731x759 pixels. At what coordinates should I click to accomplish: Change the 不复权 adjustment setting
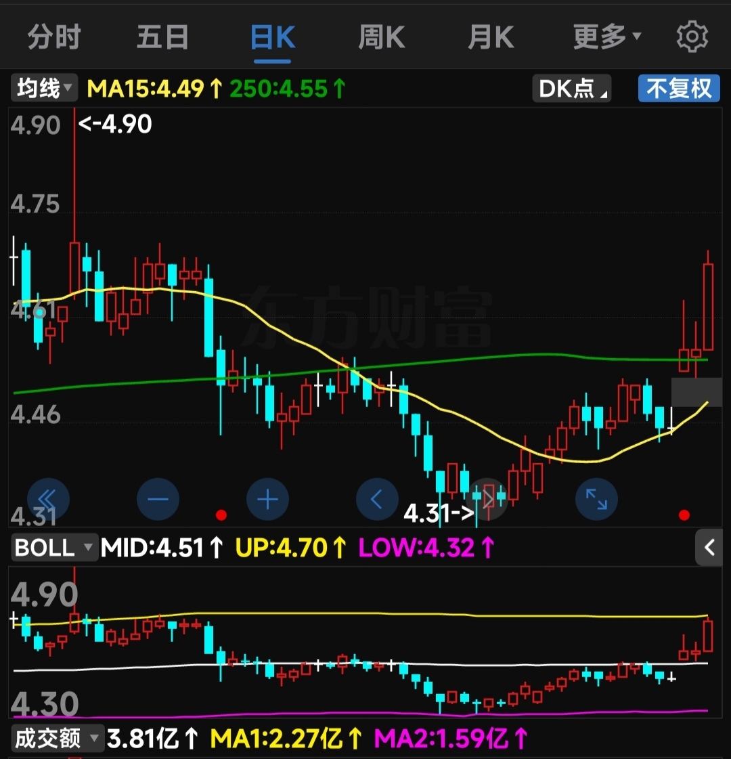click(680, 88)
